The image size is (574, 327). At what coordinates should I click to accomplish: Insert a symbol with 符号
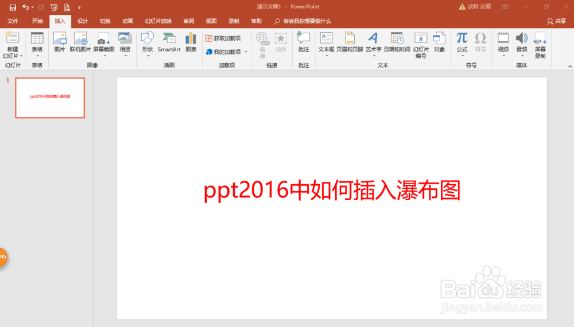(480, 42)
